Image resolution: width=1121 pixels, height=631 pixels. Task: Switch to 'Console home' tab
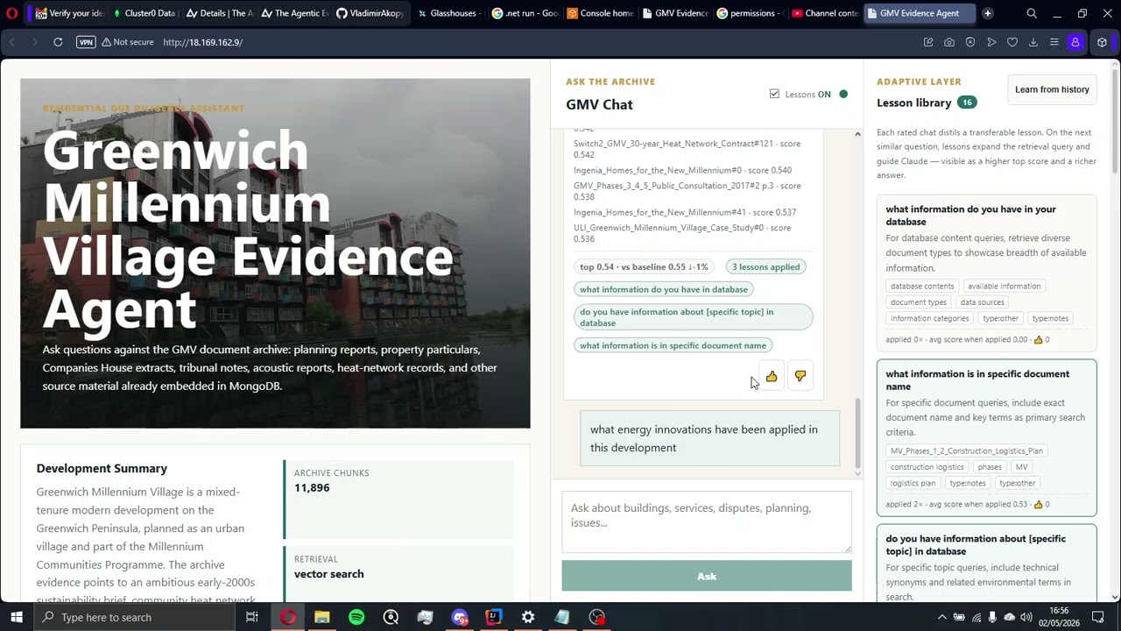[599, 13]
